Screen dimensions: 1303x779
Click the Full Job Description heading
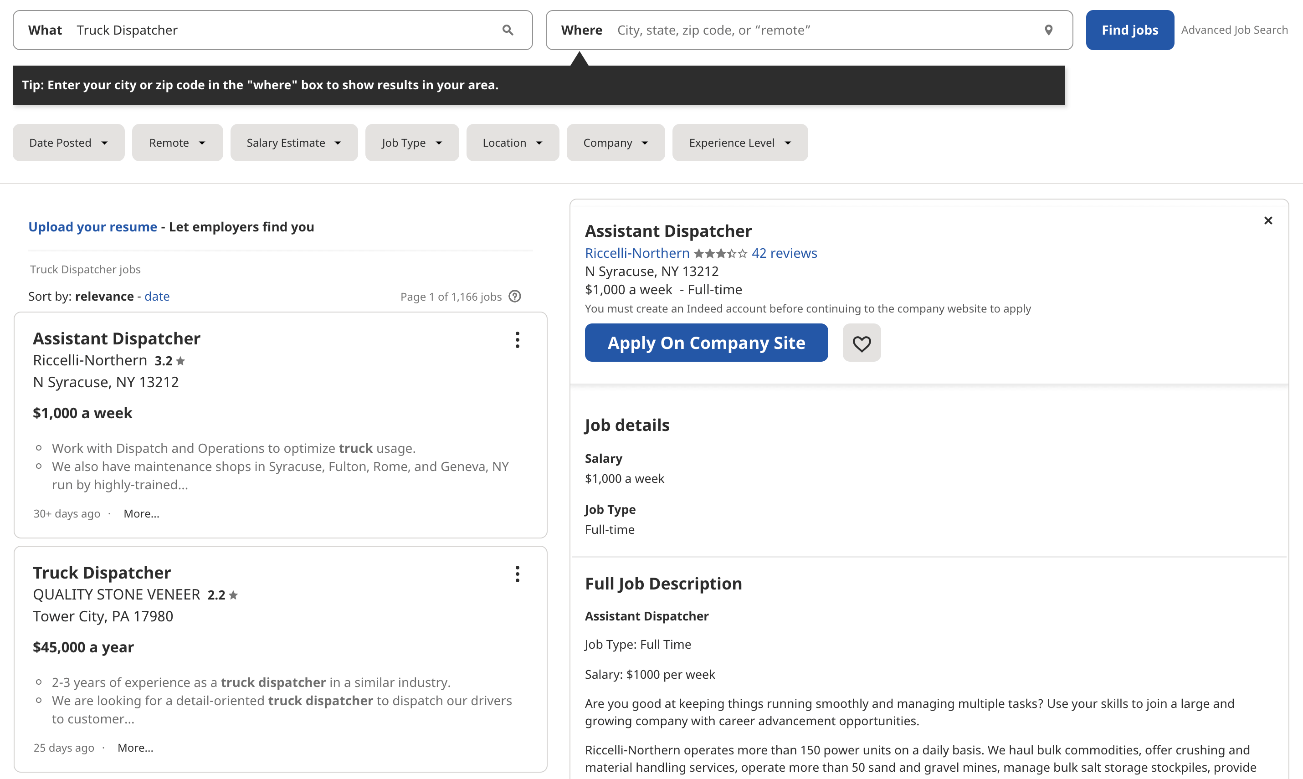click(x=664, y=584)
